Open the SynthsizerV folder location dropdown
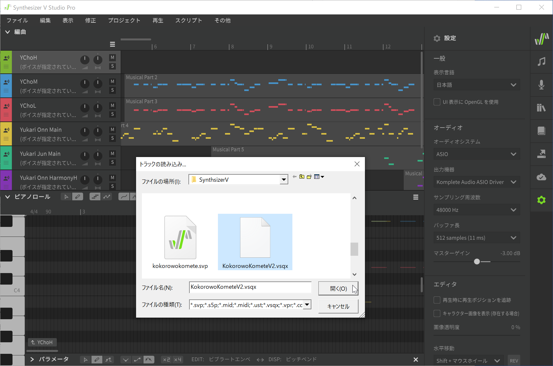553x366 pixels. (238, 180)
